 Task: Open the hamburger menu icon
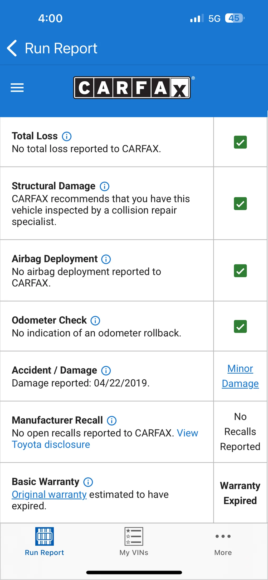tap(17, 88)
